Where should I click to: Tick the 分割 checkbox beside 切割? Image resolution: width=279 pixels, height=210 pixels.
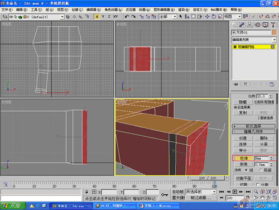258,184
